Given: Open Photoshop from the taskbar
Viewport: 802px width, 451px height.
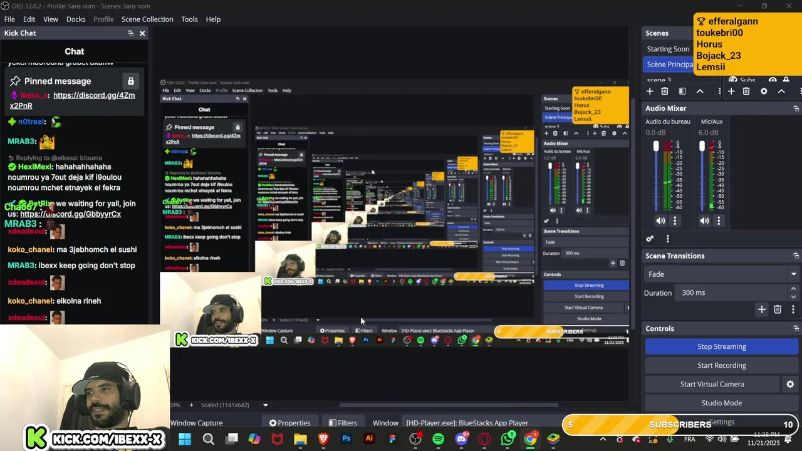Looking at the screenshot, I should (346, 438).
